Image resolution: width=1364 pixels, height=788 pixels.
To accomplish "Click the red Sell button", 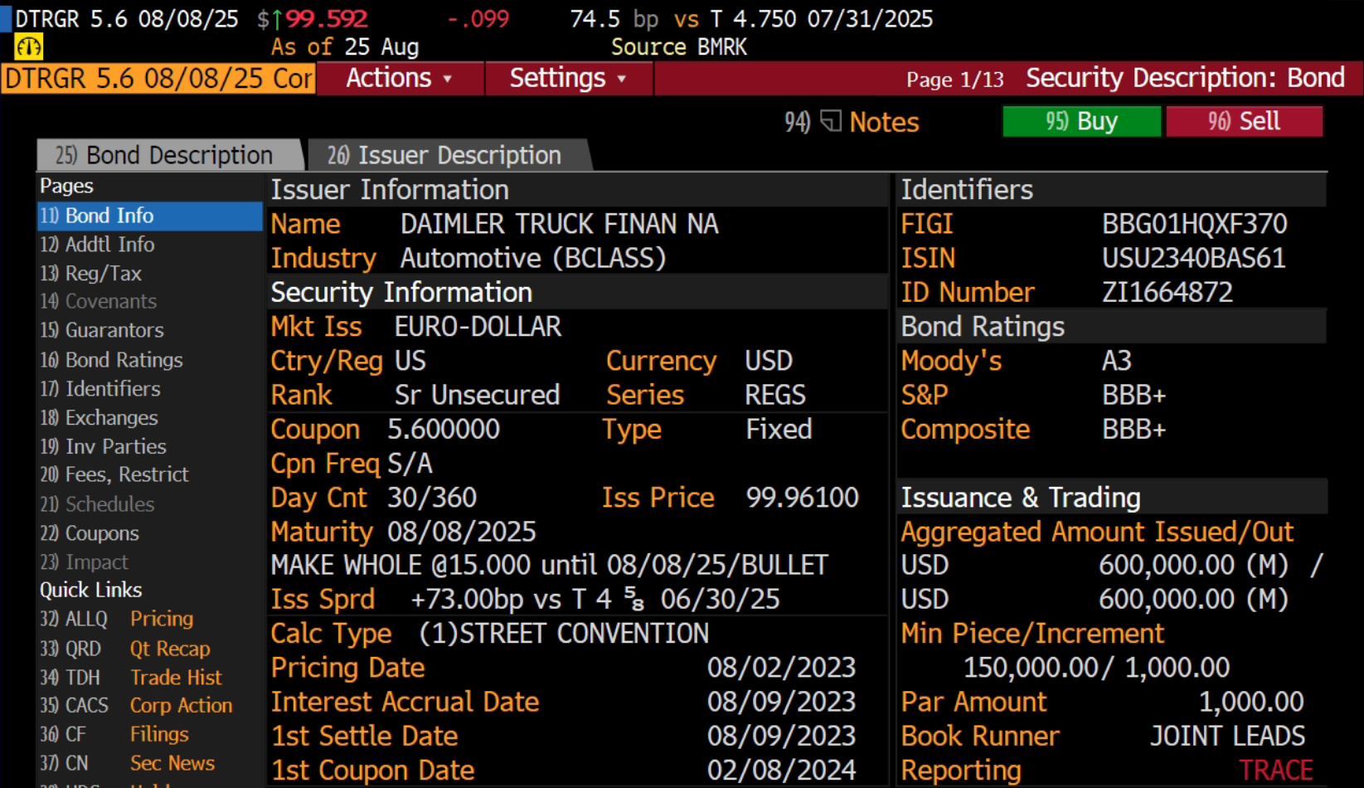I will (1244, 121).
